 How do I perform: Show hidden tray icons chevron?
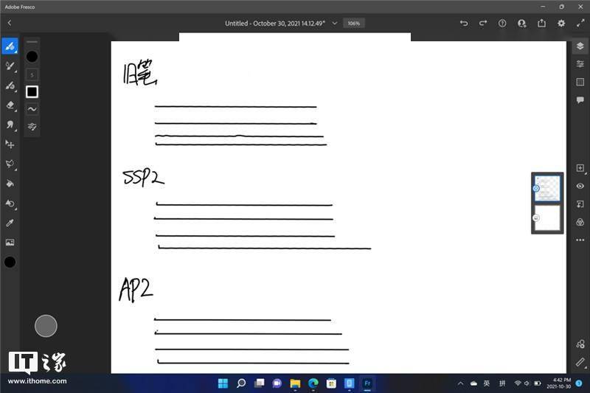tap(460, 383)
